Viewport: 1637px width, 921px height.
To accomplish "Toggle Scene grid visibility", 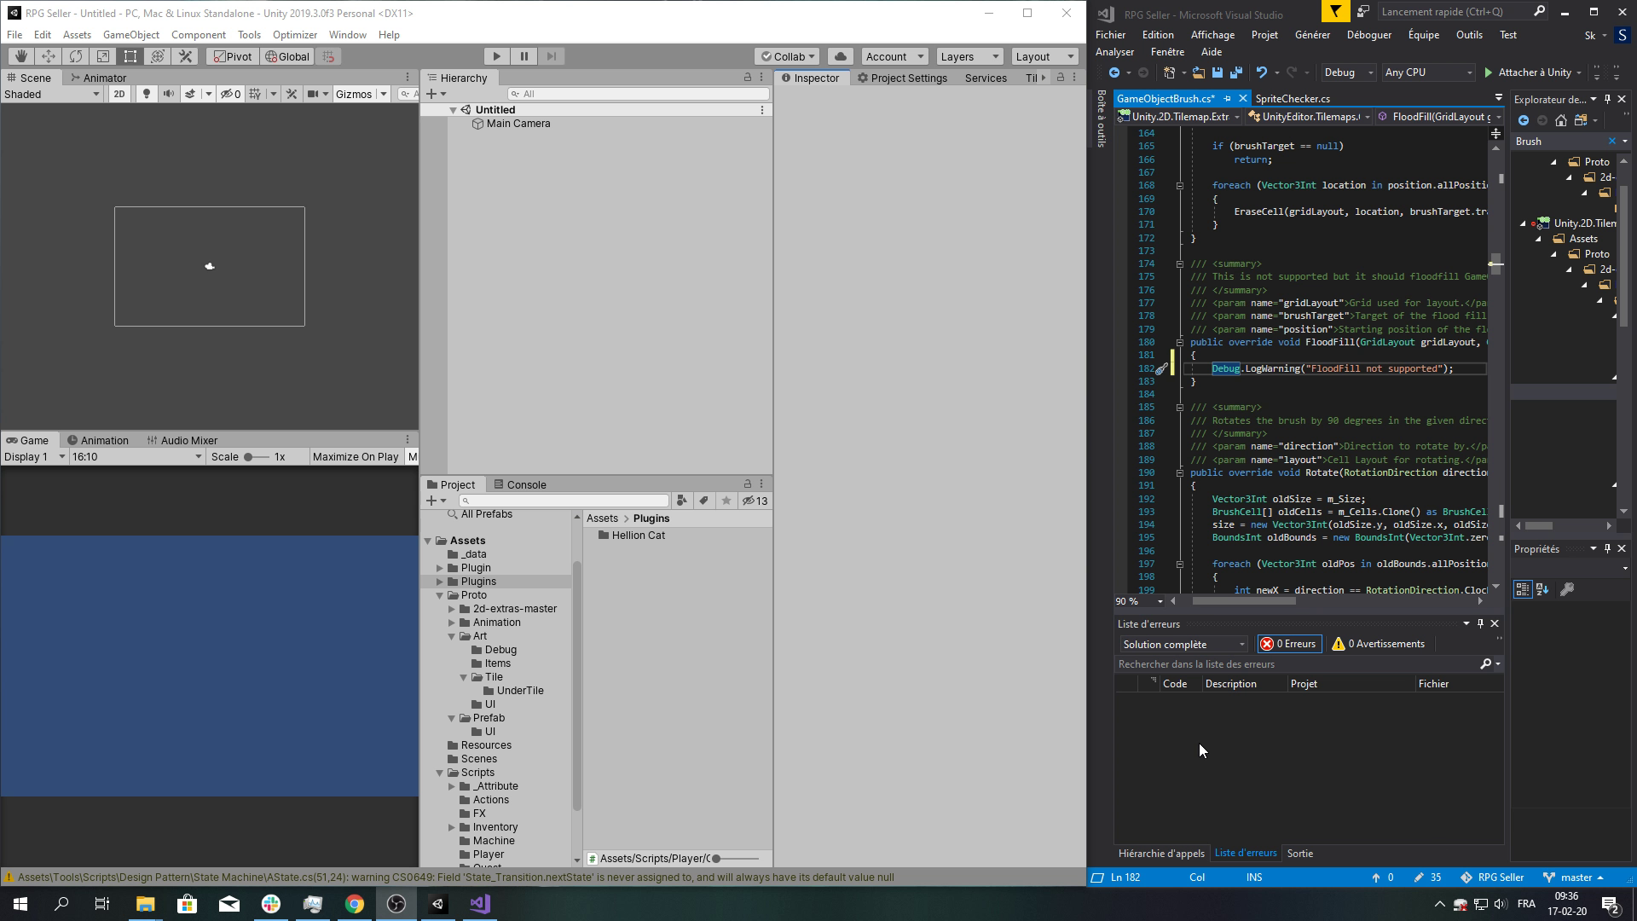I will (254, 94).
